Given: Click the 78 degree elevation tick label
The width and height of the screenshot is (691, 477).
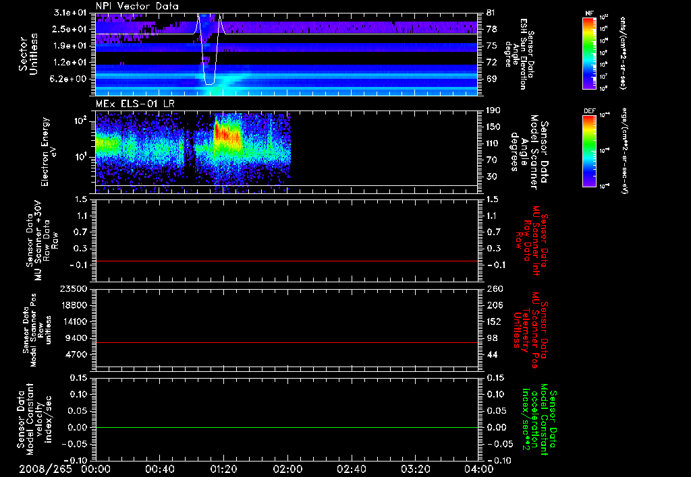Looking at the screenshot, I should coord(491,29).
